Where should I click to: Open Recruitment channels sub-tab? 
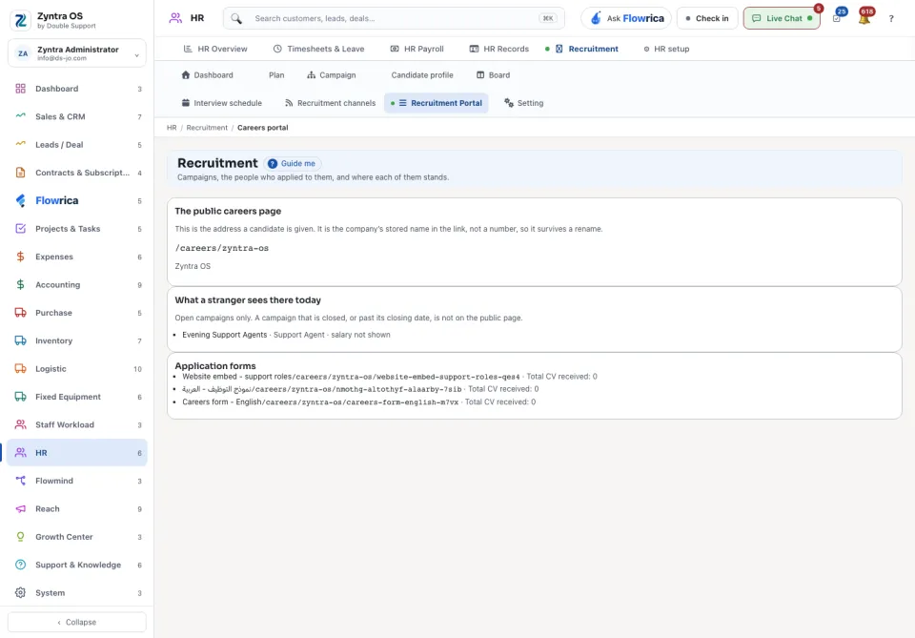point(331,103)
